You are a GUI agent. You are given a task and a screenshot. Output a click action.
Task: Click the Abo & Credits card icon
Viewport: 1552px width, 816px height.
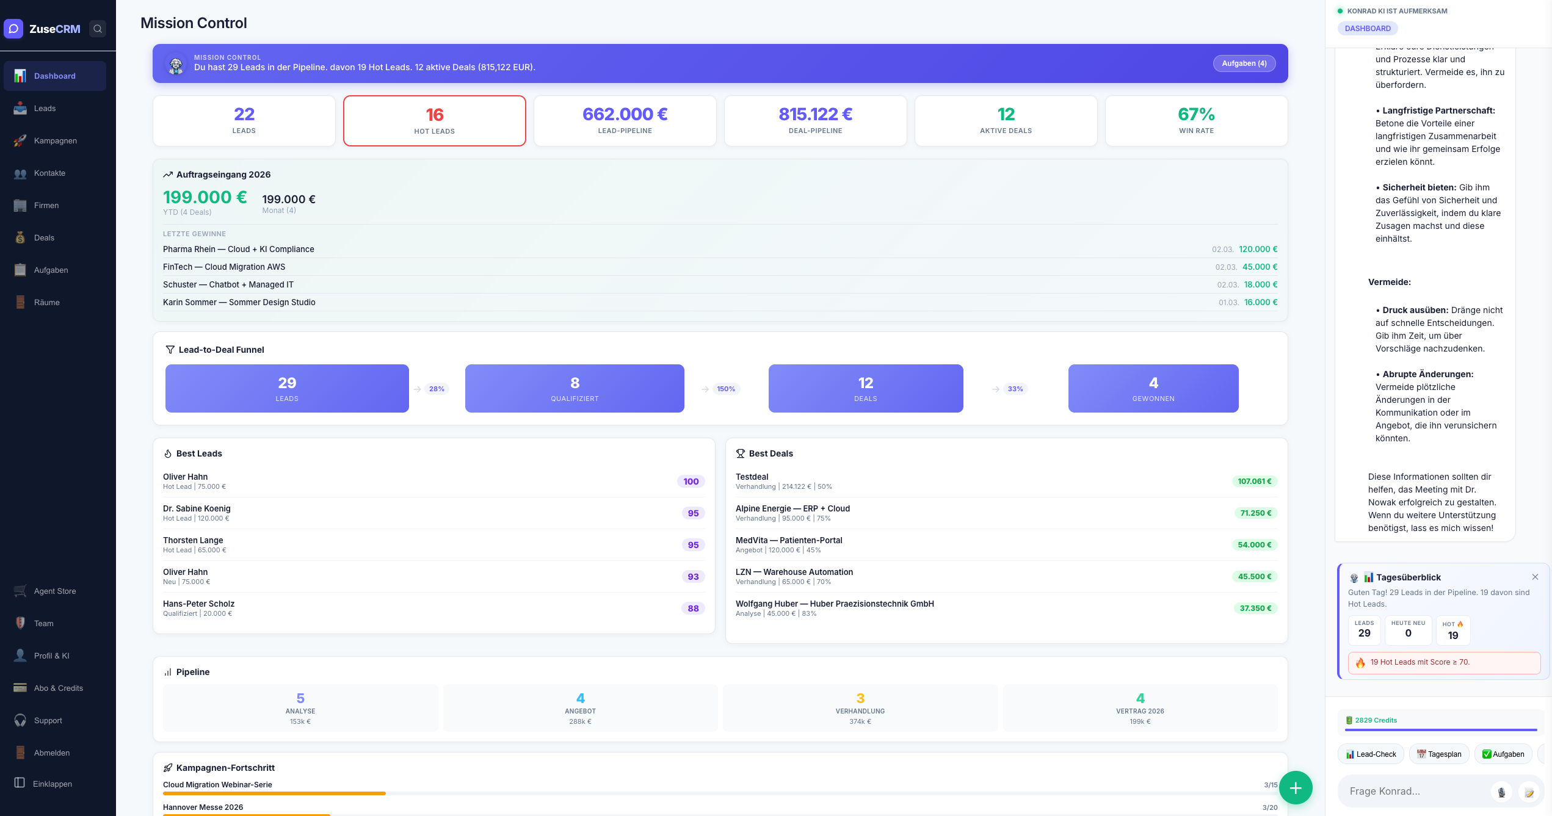point(20,688)
